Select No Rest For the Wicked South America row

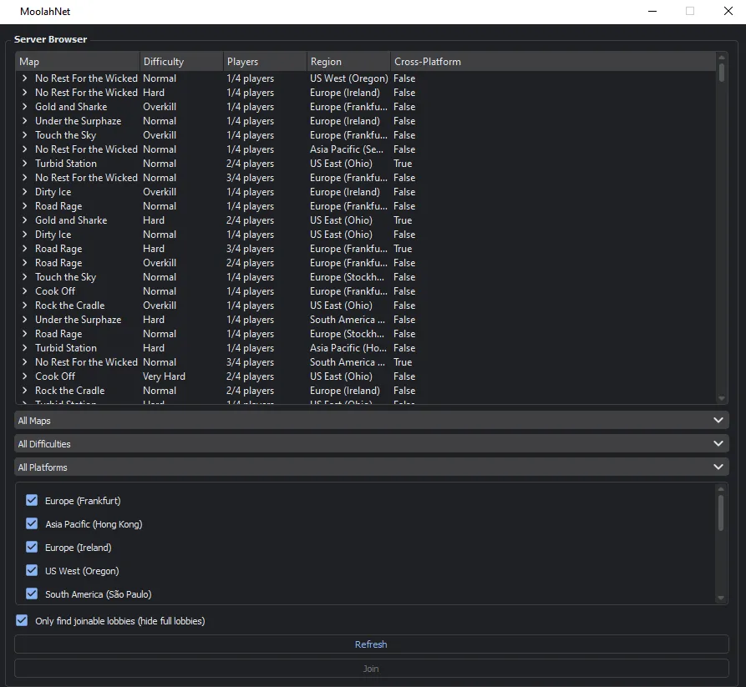(365, 362)
